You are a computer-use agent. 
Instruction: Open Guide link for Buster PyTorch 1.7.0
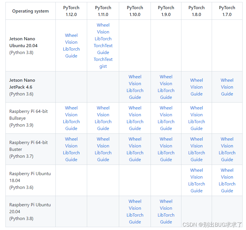tap(227, 160)
